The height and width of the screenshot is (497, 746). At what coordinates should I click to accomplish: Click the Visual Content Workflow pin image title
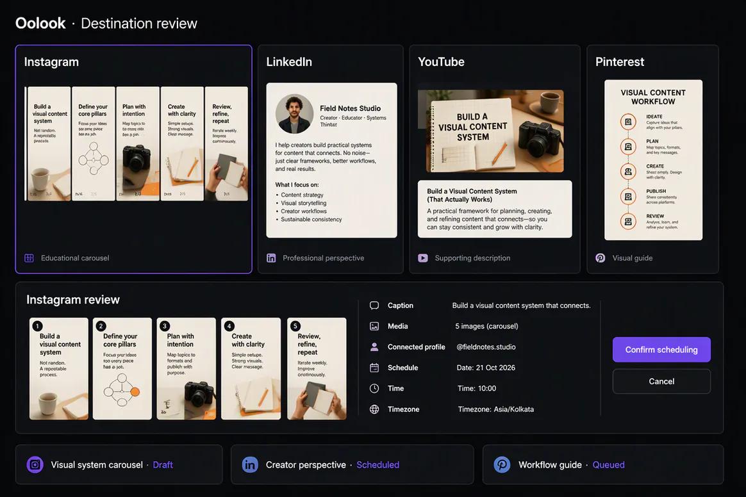[653, 97]
